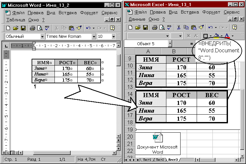Select Excel row 10 header

click(130, 66)
